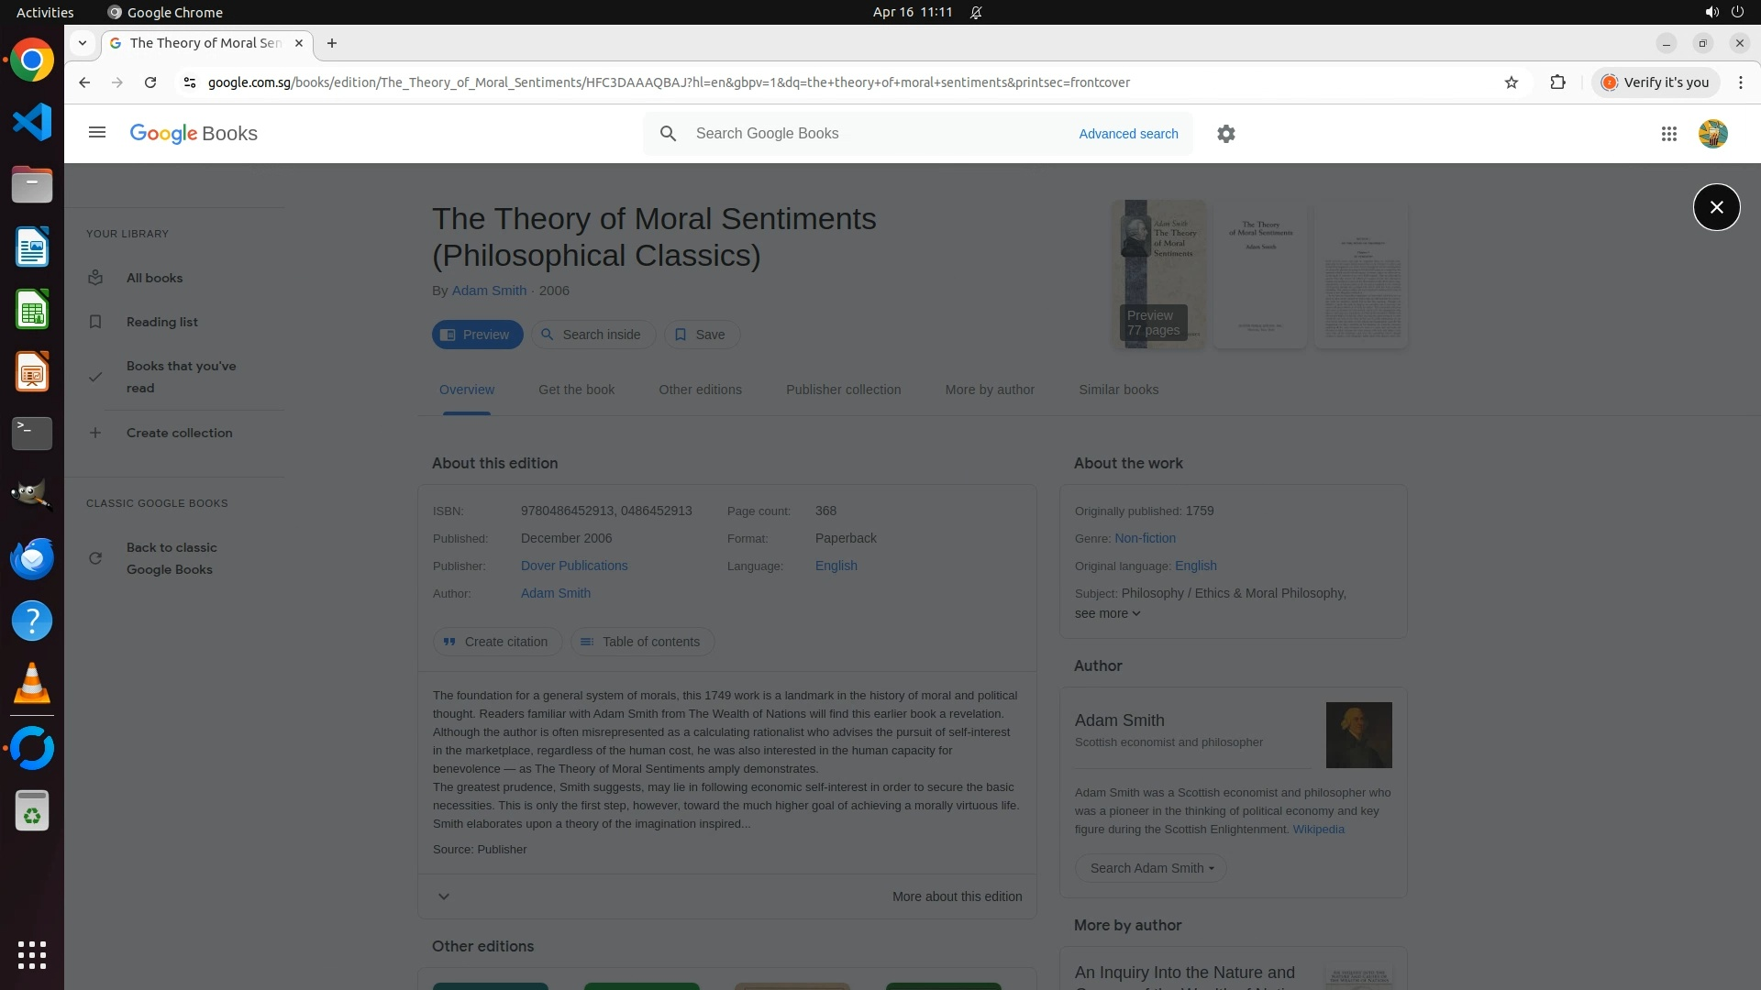Viewport: 1761px width, 990px height.
Task: Expand 'see more' in About the work
Action: tap(1107, 613)
